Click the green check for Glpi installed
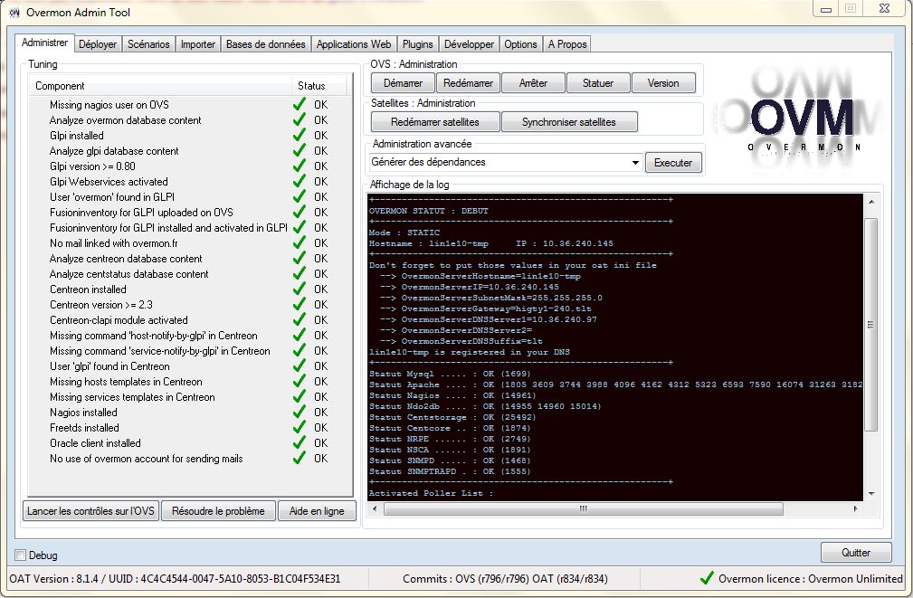The image size is (913, 598). (300, 135)
